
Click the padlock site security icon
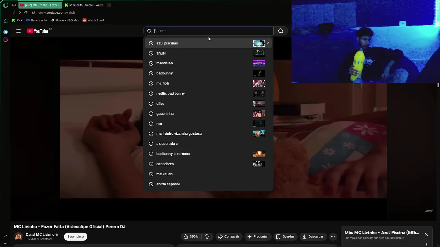tap(33, 13)
